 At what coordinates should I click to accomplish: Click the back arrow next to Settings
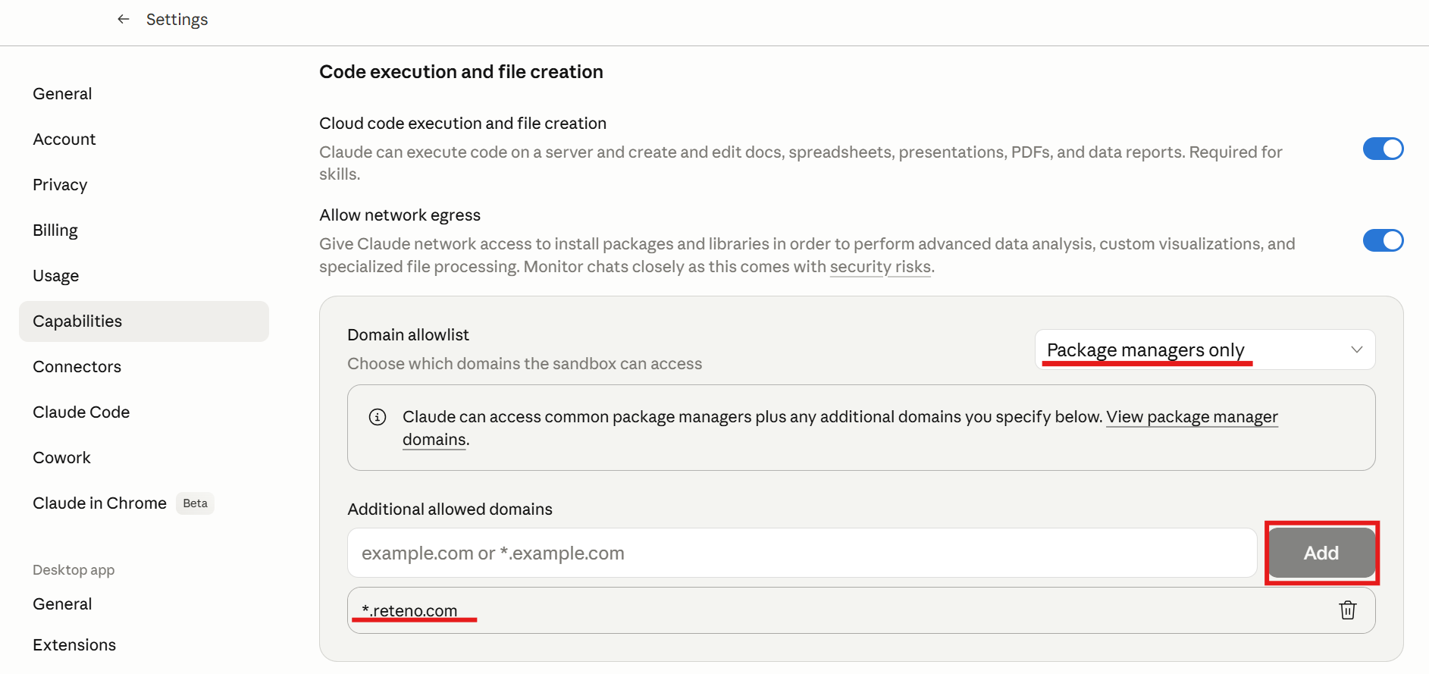(x=124, y=19)
